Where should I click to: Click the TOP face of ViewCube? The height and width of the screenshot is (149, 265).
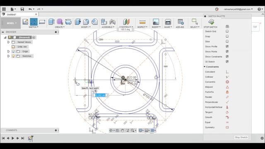(x=255, y=27)
